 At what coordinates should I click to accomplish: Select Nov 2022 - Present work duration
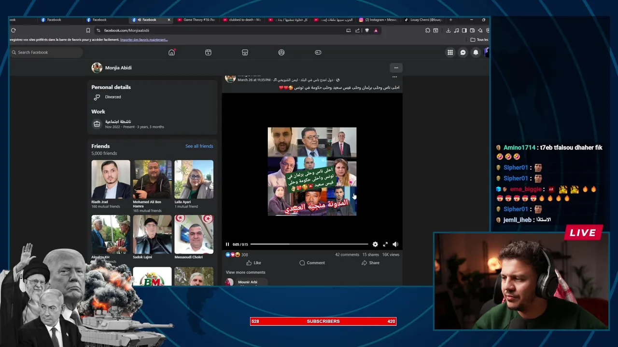coord(135,127)
